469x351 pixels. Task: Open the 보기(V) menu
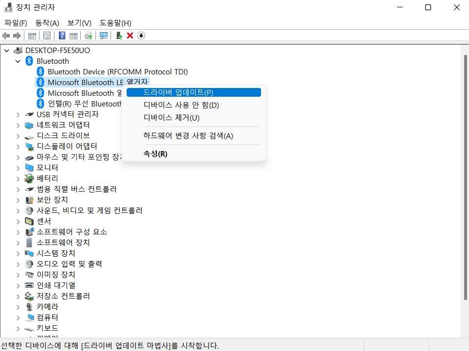(x=79, y=23)
